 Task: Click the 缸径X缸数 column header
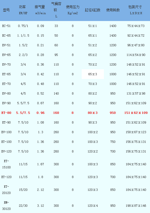coord(93,10)
